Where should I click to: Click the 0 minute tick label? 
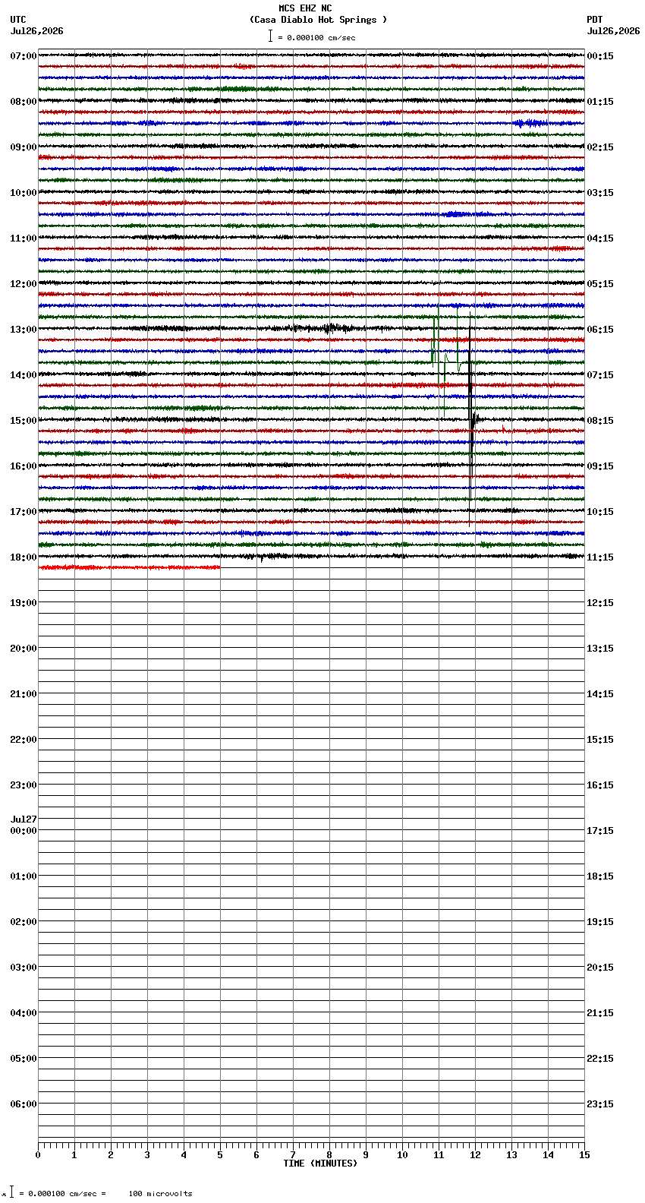(x=38, y=1155)
